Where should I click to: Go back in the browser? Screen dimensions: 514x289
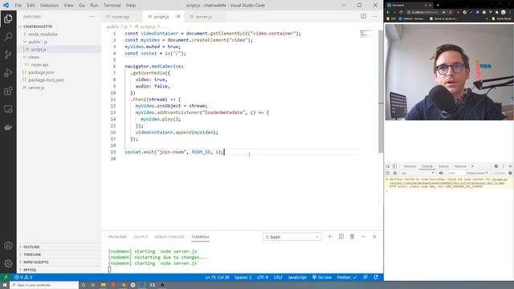pos(388,12)
